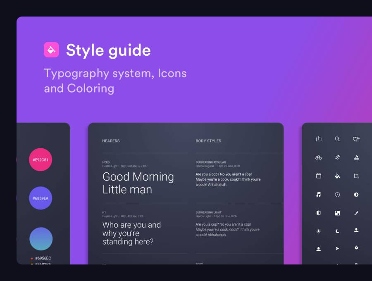Click the crescent moon icon
The image size is (372, 281).
tap(337, 231)
